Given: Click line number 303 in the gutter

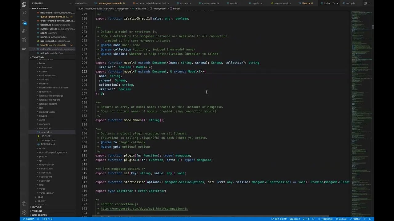Looking at the screenshot, I should click(x=84, y=120).
